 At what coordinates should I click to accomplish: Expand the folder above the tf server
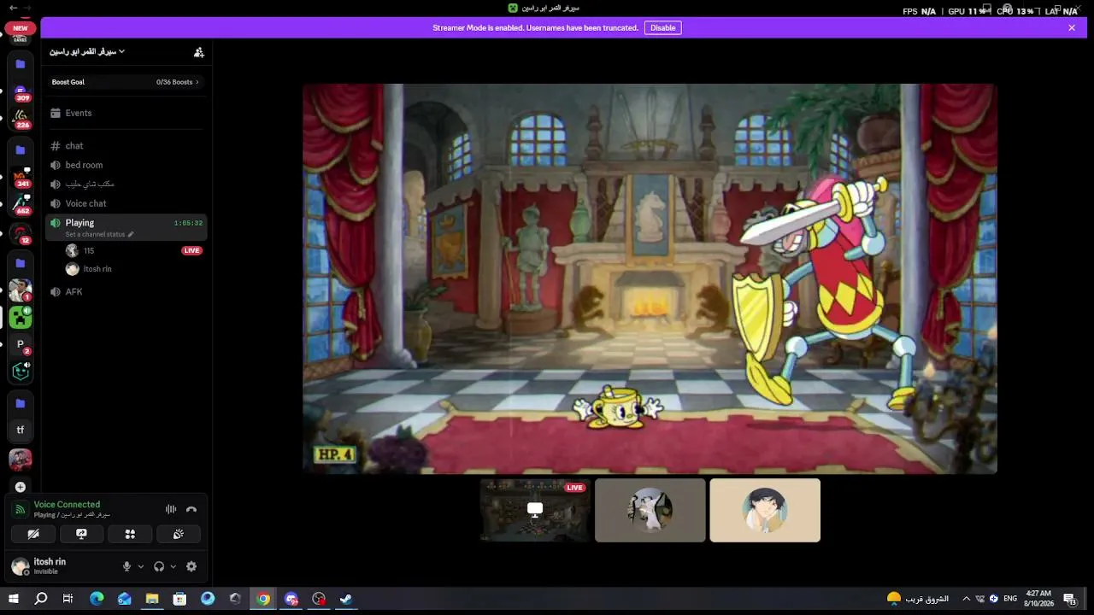tap(21, 403)
